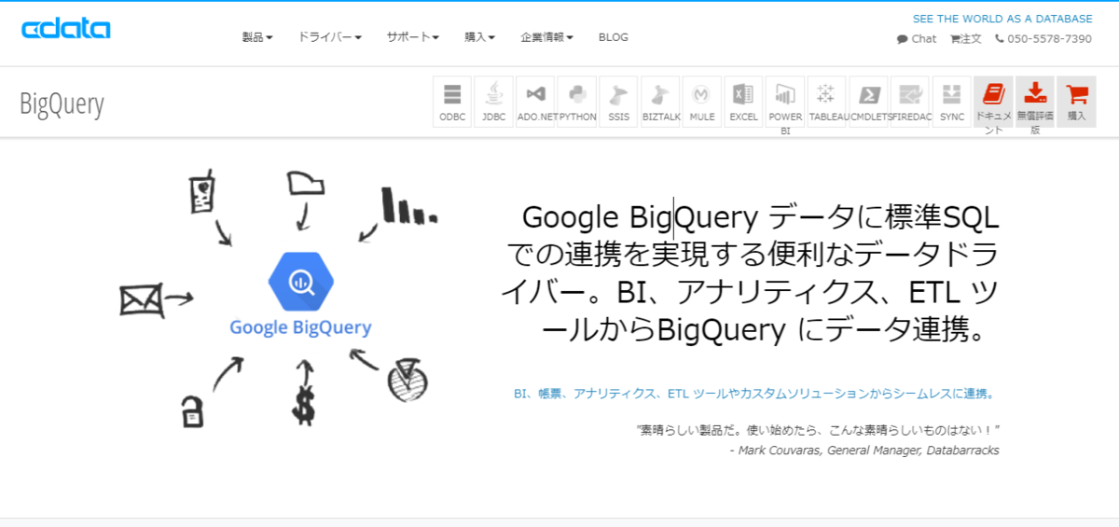Open Chat from the header
1119x527 pixels.
pos(917,39)
